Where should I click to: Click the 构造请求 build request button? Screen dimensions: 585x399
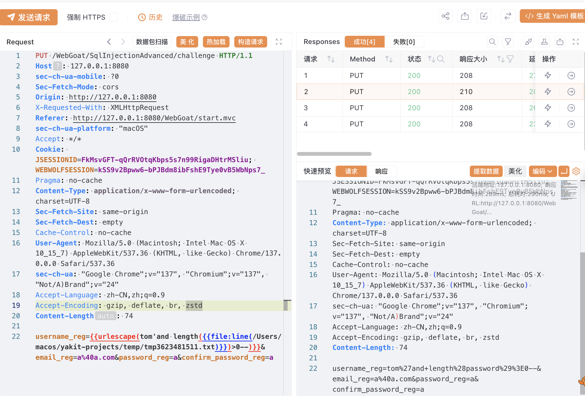pyautogui.click(x=251, y=42)
